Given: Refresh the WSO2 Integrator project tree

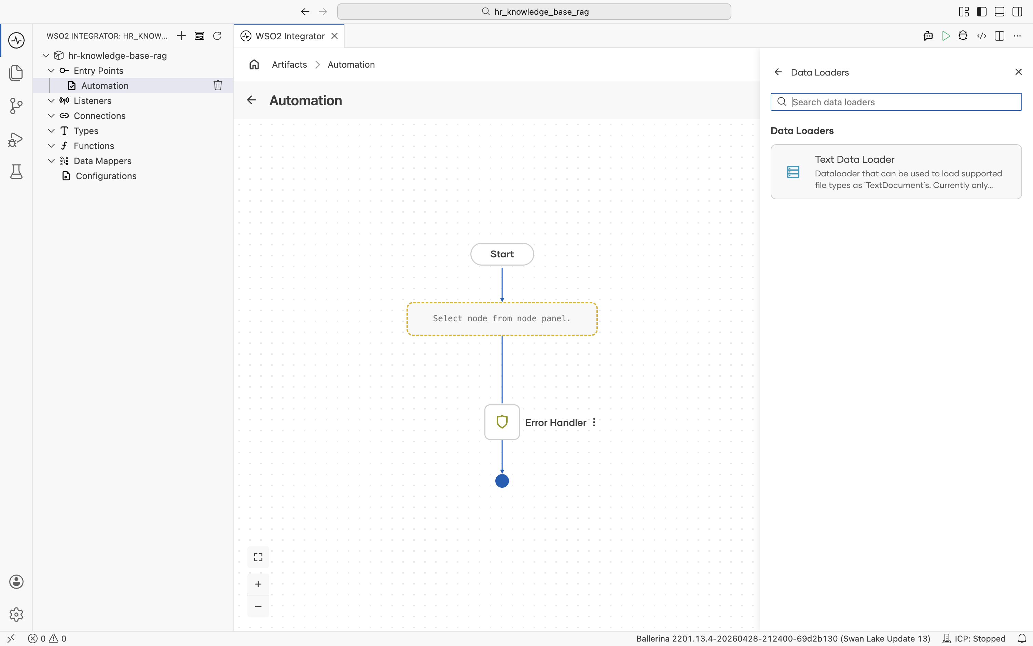Looking at the screenshot, I should tap(217, 36).
